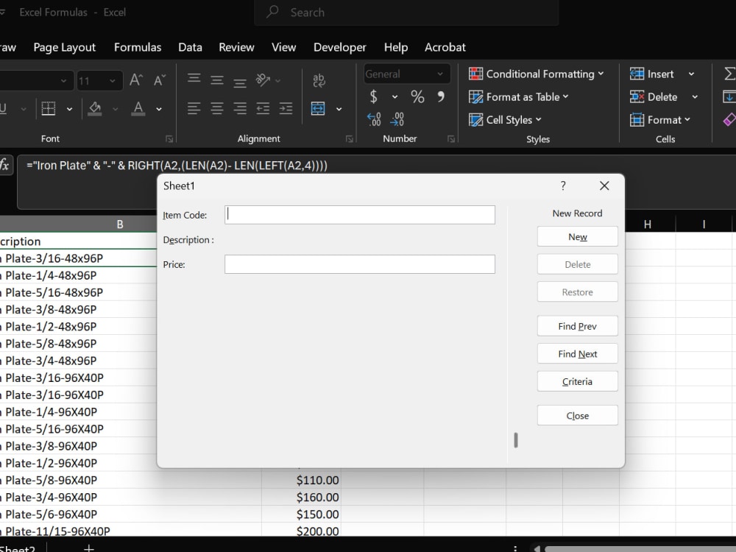Open the Insert cells dropdown arrow
Image resolution: width=736 pixels, height=552 pixels.
pyautogui.click(x=691, y=74)
